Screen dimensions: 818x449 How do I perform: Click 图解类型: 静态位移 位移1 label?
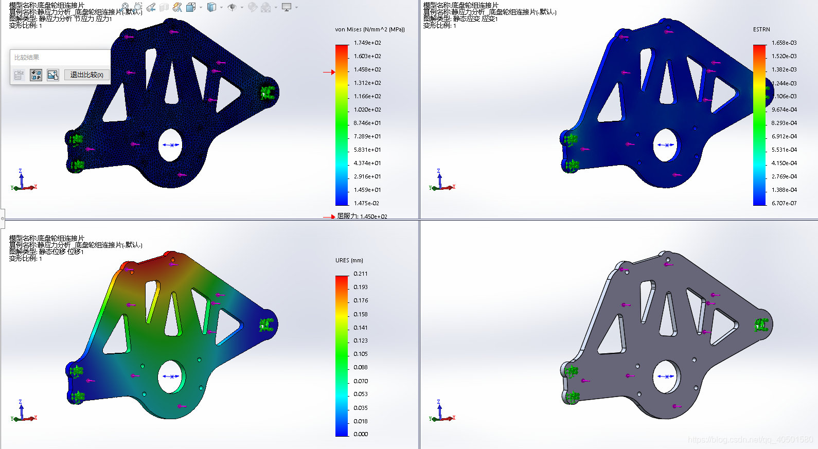tap(46, 252)
